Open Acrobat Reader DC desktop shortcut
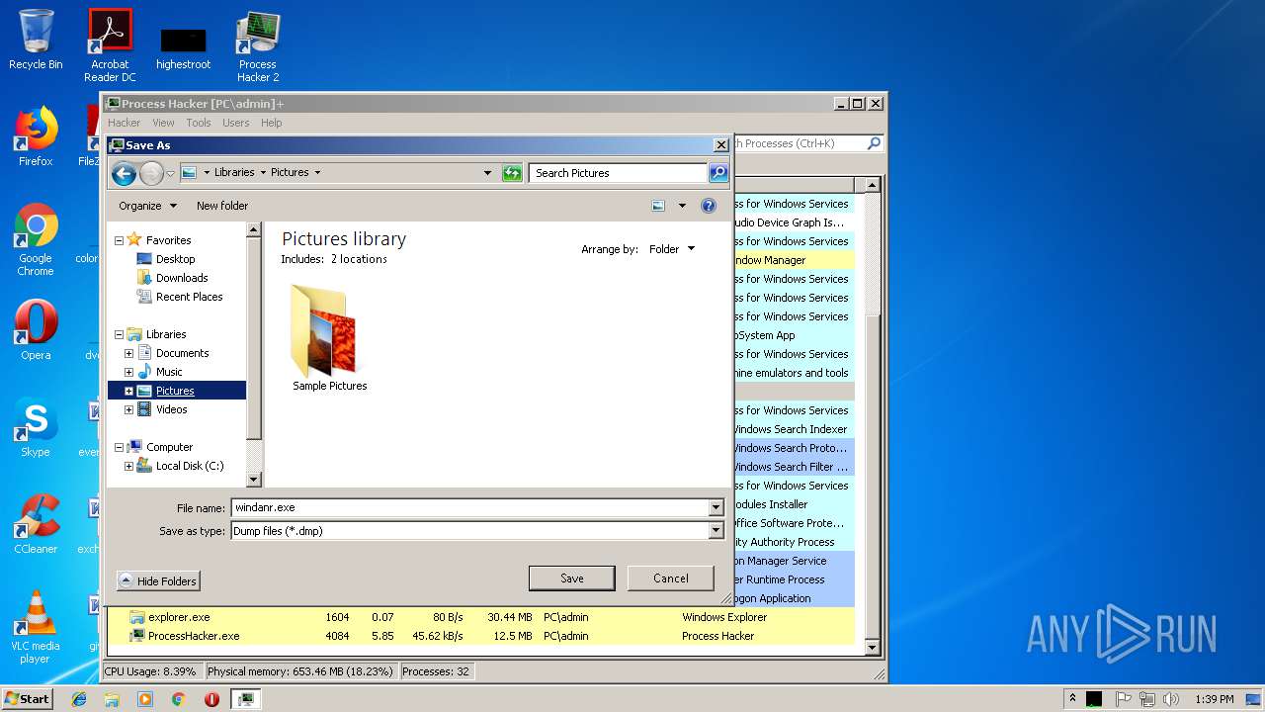 110,44
